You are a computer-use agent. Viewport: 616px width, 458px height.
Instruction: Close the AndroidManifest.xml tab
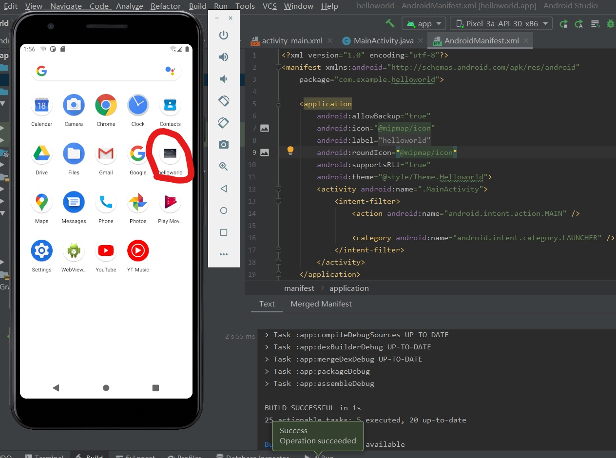526,41
